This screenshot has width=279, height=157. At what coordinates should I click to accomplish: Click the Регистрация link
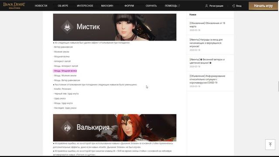pyautogui.click(x=216, y=6)
